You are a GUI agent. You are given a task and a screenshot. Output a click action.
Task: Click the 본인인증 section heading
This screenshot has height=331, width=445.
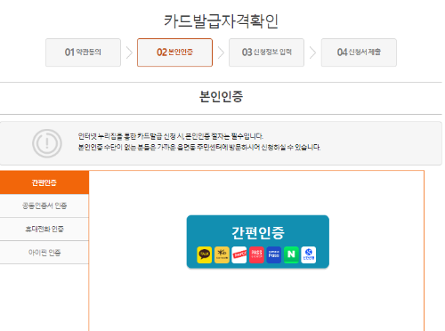[221, 96]
